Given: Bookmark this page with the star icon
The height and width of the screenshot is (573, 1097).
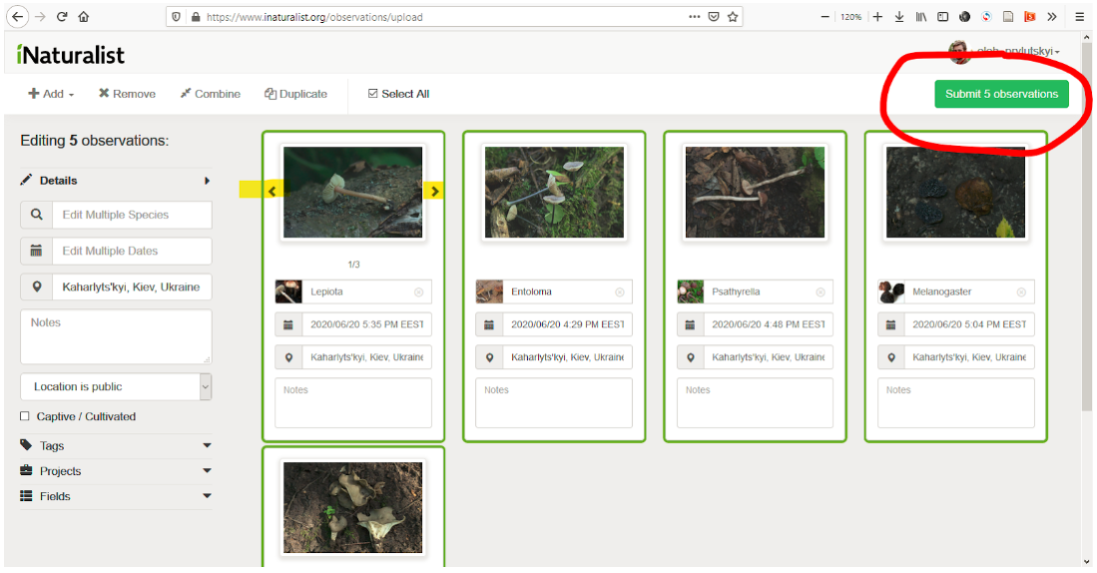Looking at the screenshot, I should click(734, 17).
